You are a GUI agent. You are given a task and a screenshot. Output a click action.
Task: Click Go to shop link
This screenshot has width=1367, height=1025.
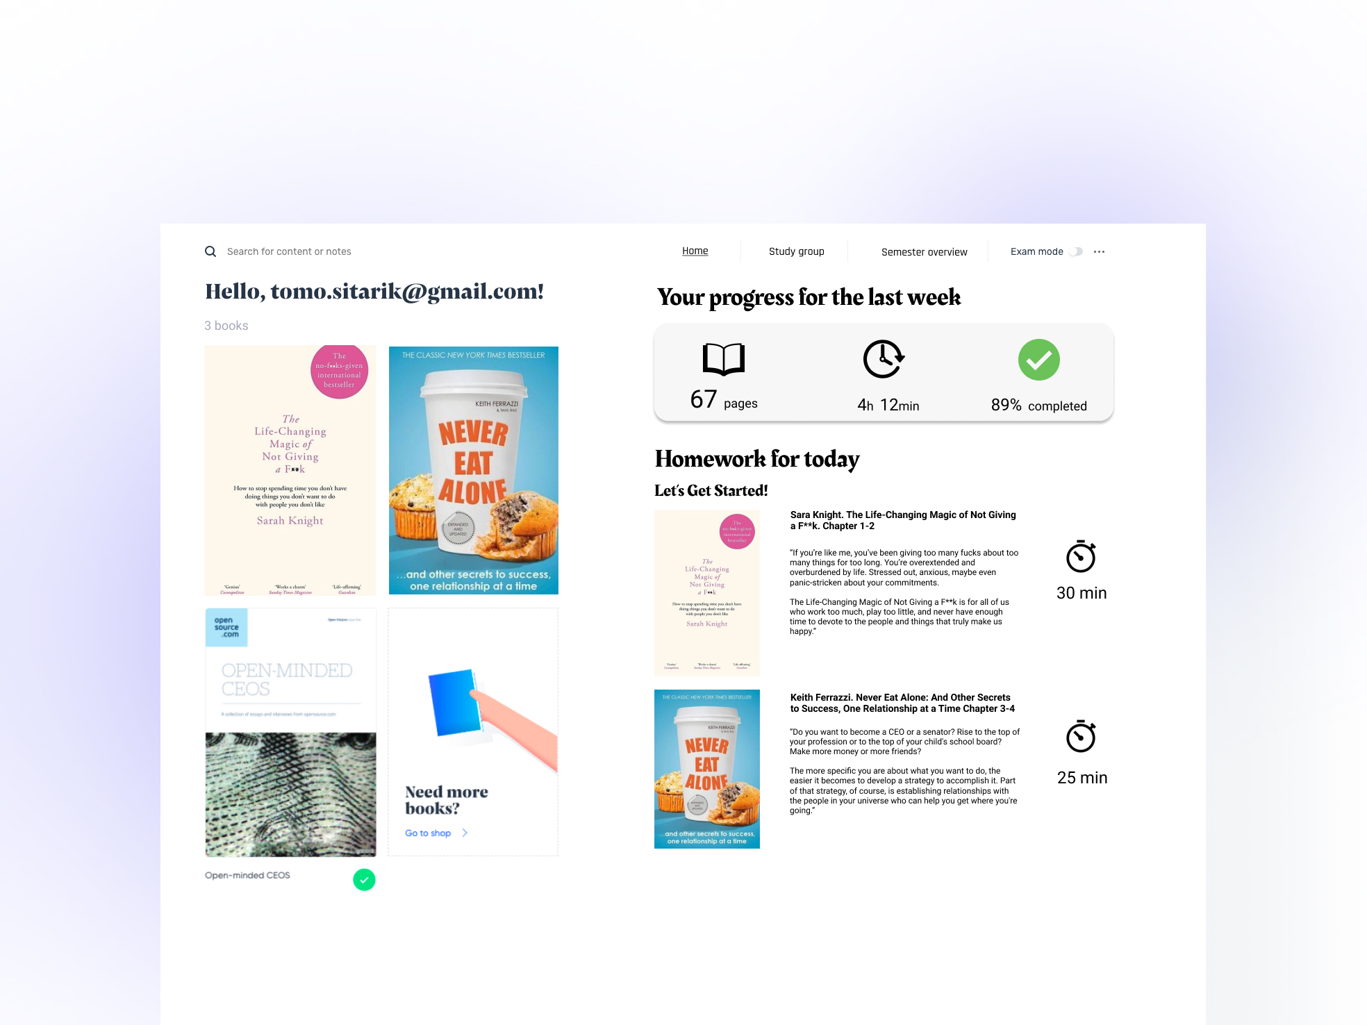click(429, 832)
